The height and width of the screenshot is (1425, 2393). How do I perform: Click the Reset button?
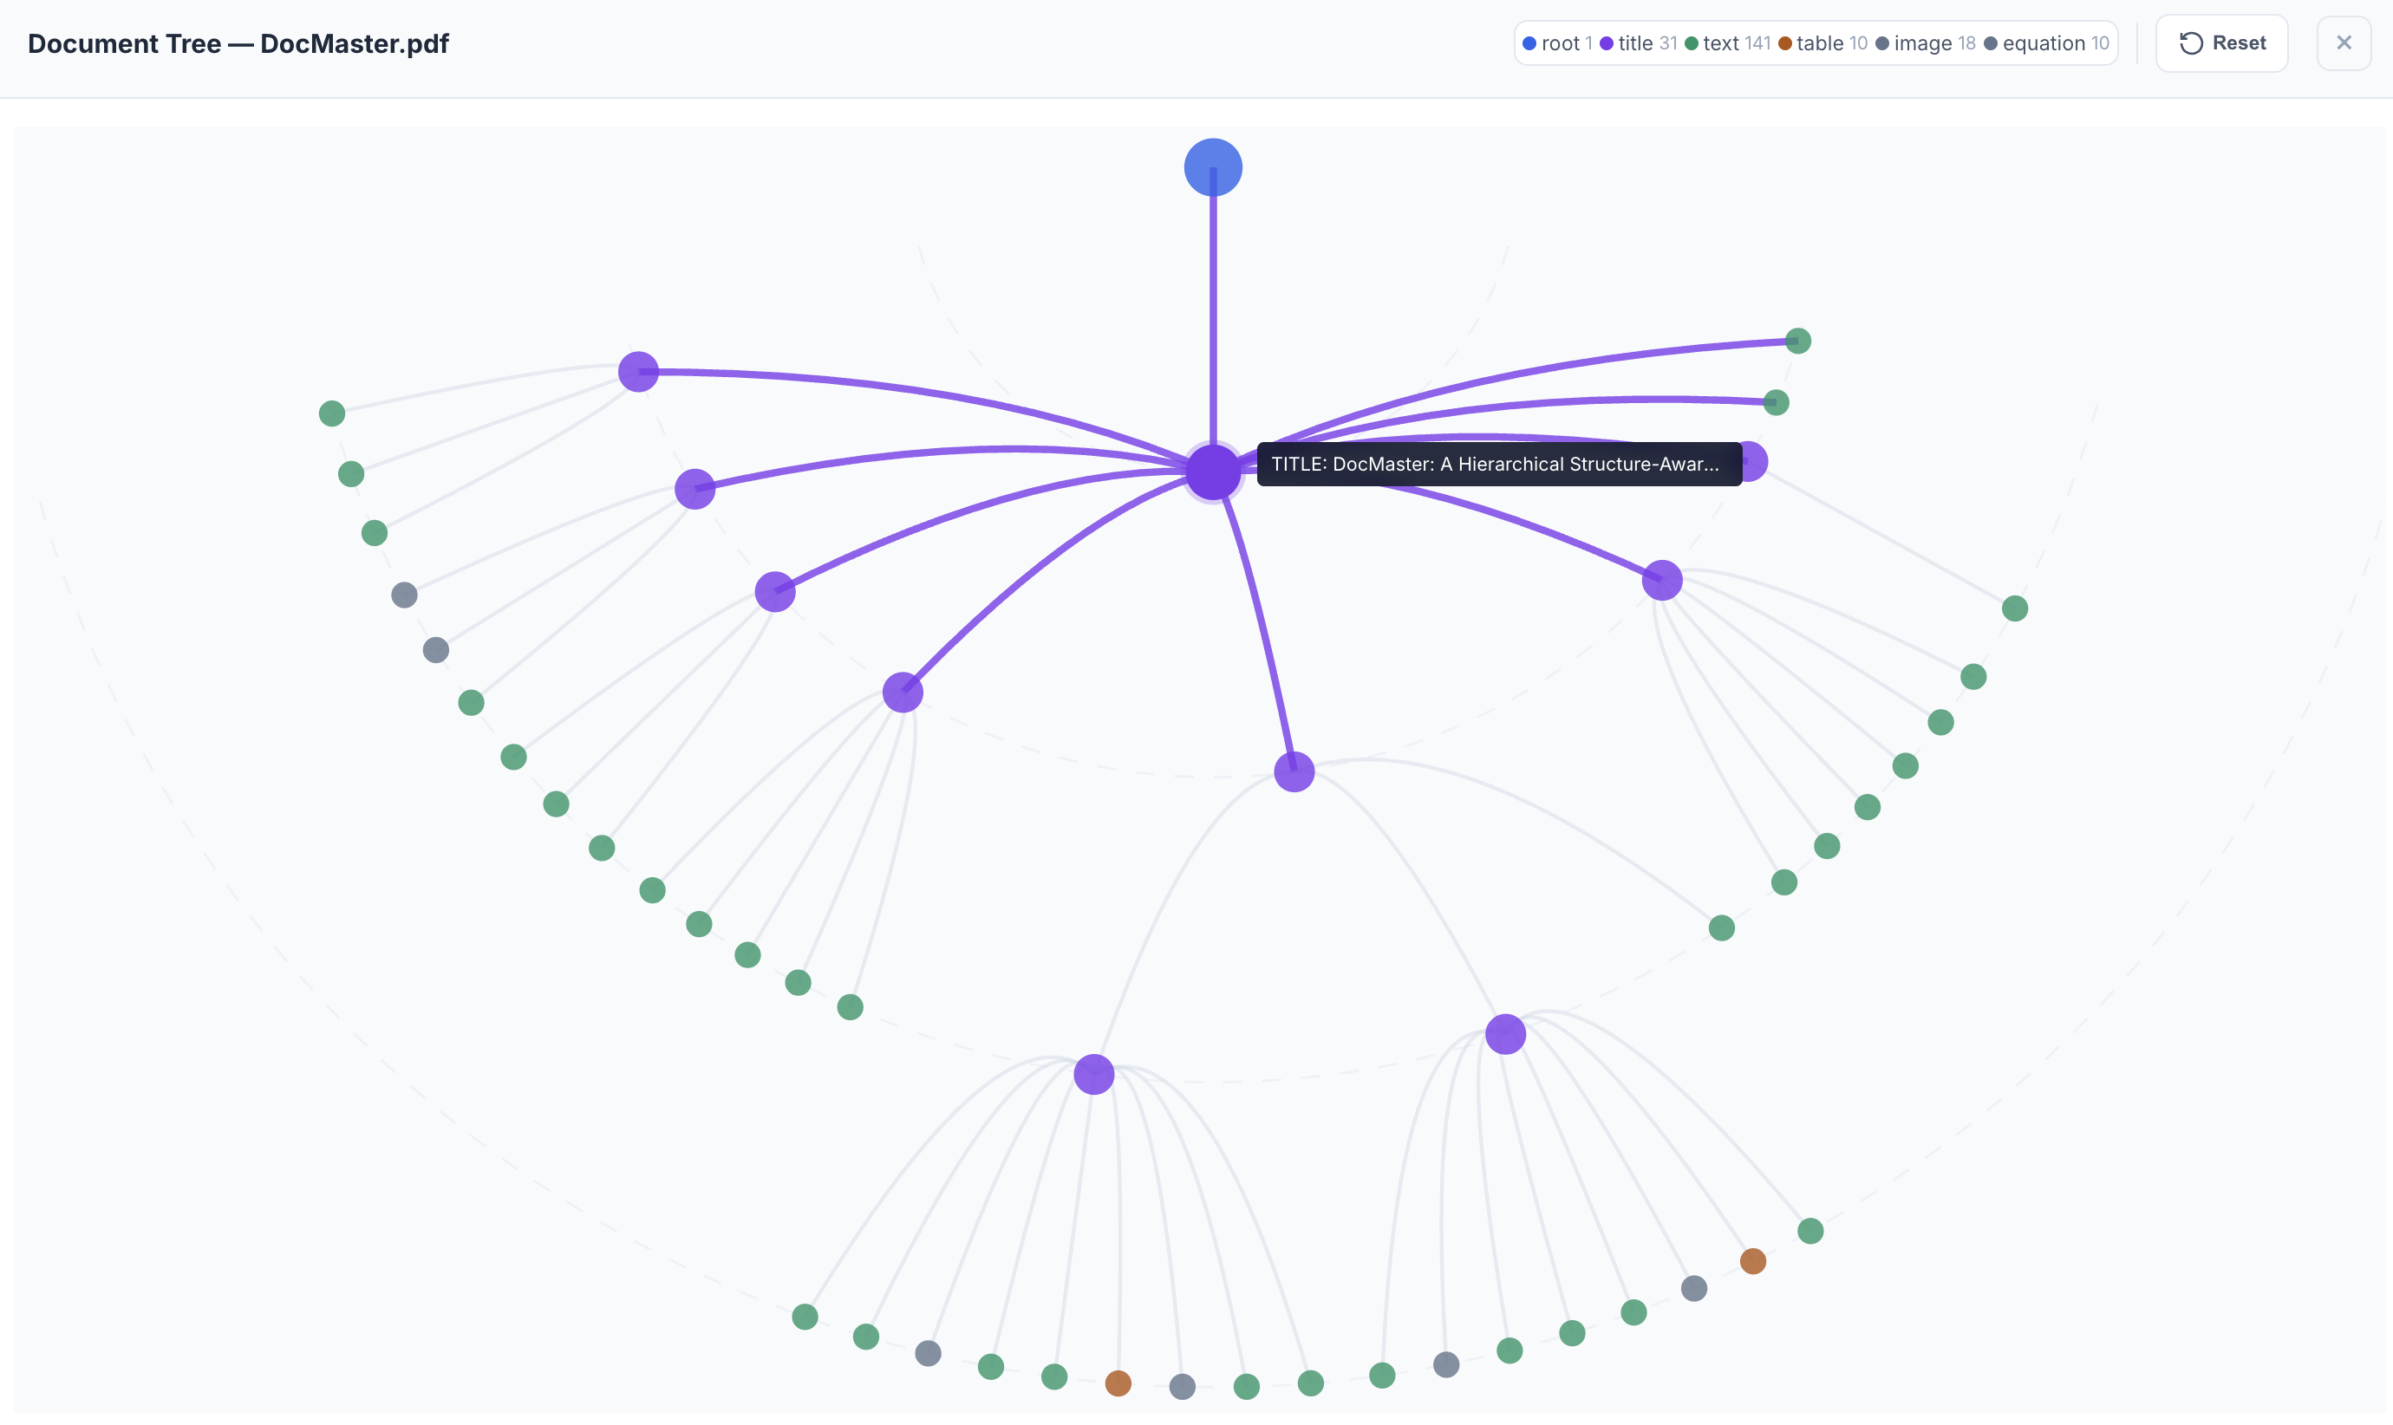tap(2221, 43)
